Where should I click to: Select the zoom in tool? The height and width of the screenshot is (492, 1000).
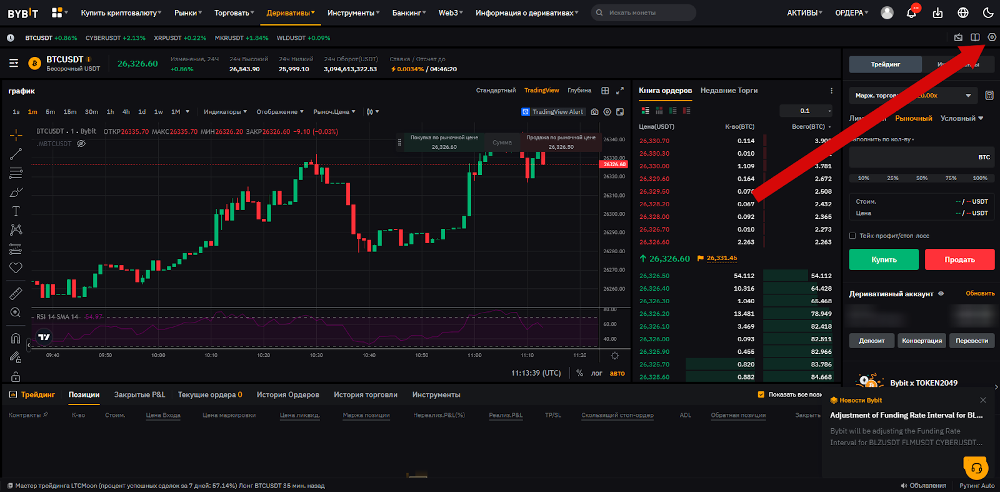pos(16,312)
